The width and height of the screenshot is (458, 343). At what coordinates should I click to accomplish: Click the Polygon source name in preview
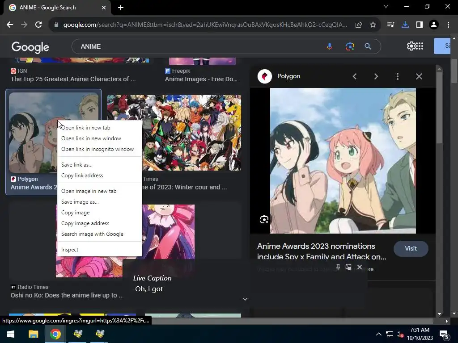[x=288, y=76]
